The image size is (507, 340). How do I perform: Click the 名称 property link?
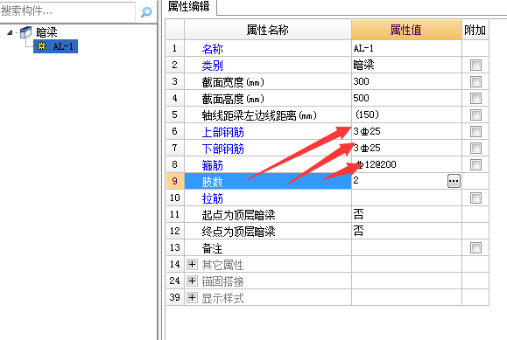pyautogui.click(x=213, y=49)
